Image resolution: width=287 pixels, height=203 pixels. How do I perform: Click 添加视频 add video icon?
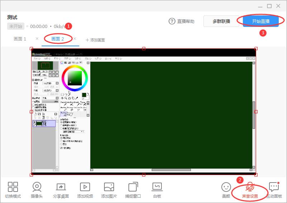coord(85,190)
